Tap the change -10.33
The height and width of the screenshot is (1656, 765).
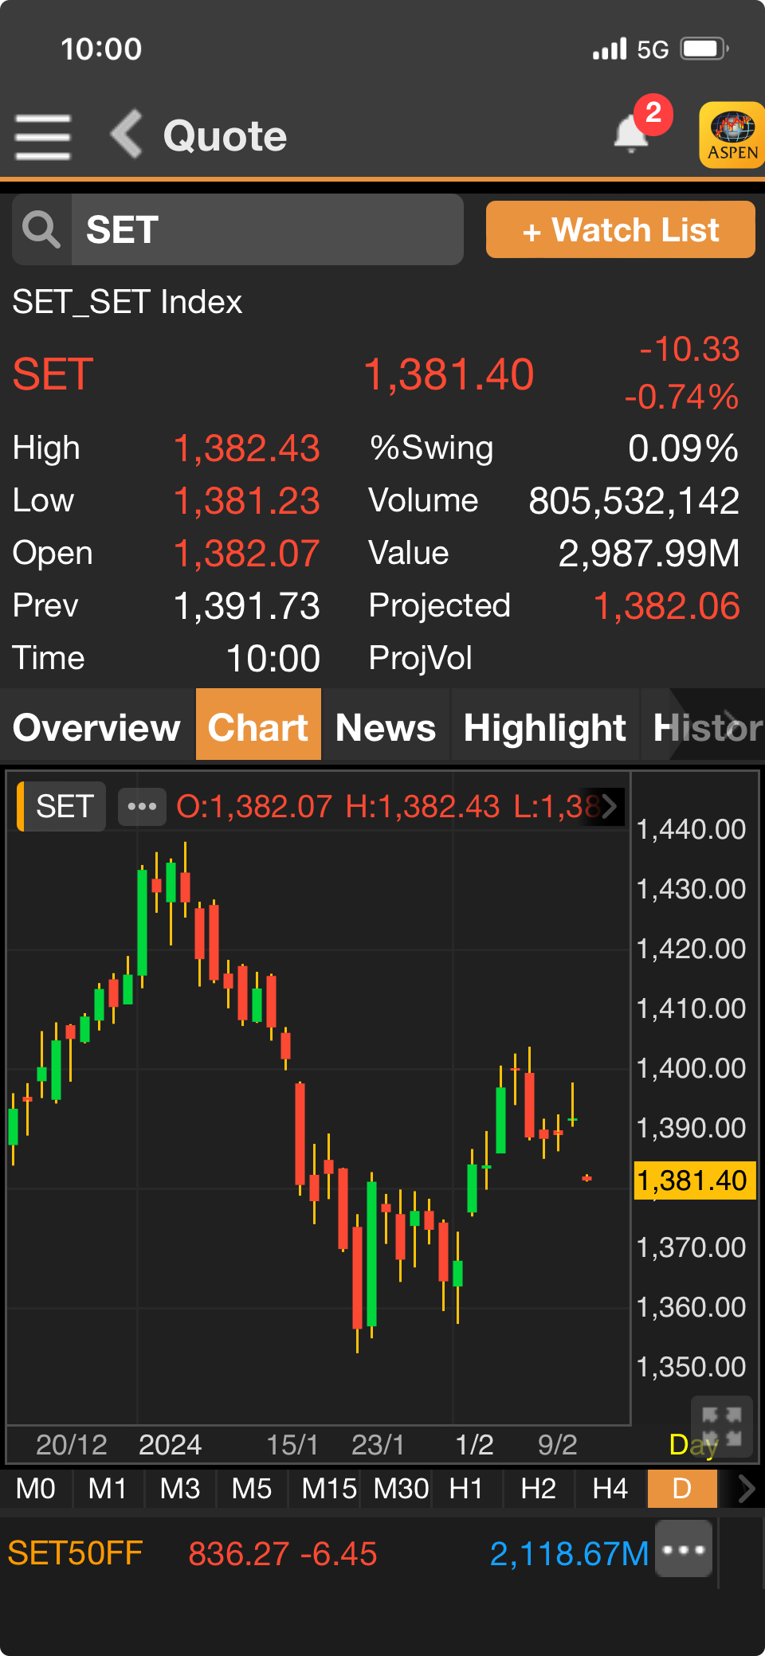[x=690, y=349]
